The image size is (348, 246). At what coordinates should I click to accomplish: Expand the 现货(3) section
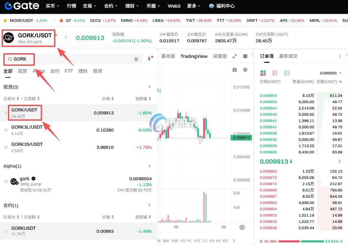pos(149,87)
